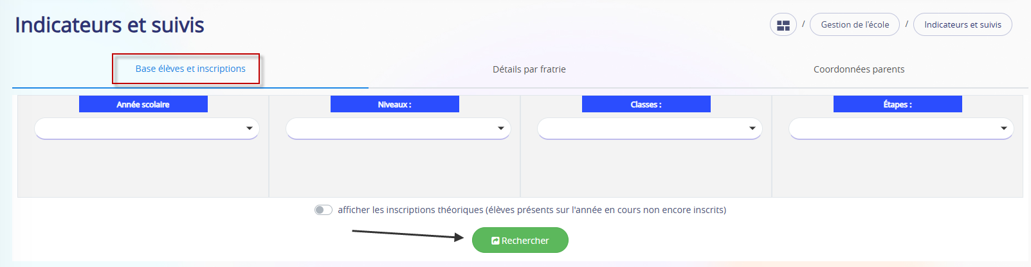Viewport: 1031px width, 267px height.
Task: Click the dashboard grid icon in breadcrumb
Action: point(783,25)
